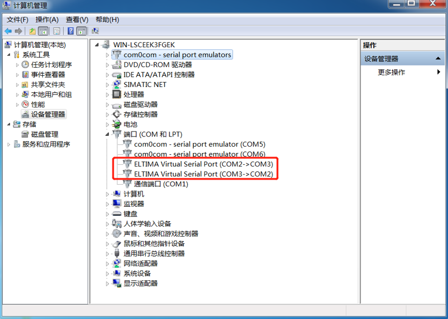Click the 通用串行总线控制器 USB icon
The height and width of the screenshot is (319, 448).
(116, 253)
